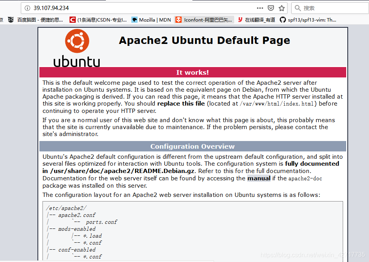
Task: Click the site information icon in address bar
Action: coord(27,8)
